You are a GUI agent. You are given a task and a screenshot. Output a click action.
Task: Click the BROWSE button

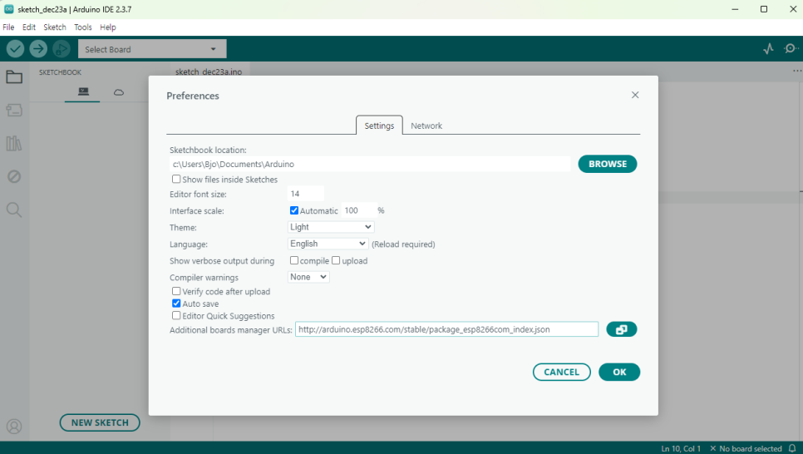608,164
